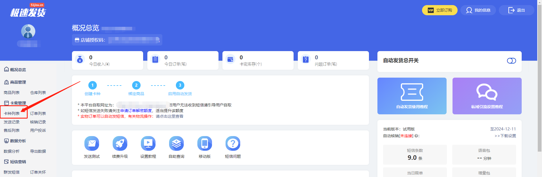
Task: Open the 续费升级 rocket icon
Action: pos(120,143)
